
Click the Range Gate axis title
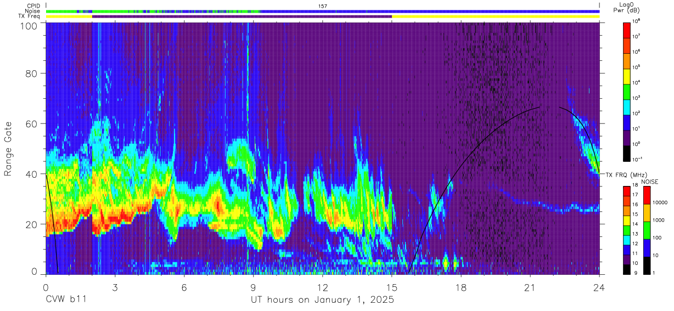pos(9,149)
